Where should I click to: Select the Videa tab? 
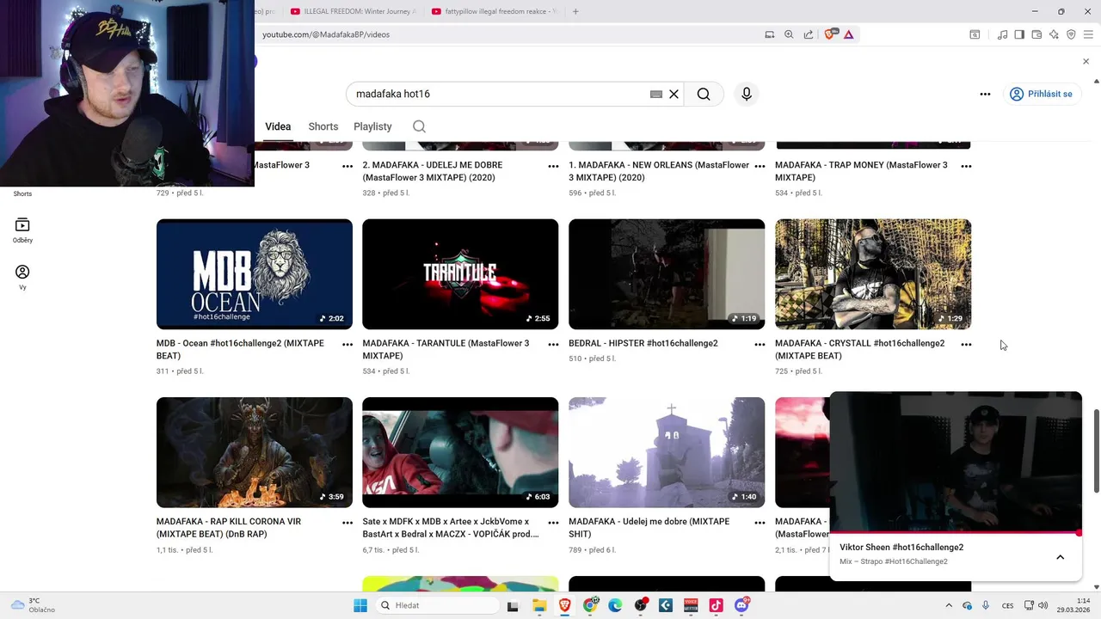(278, 126)
